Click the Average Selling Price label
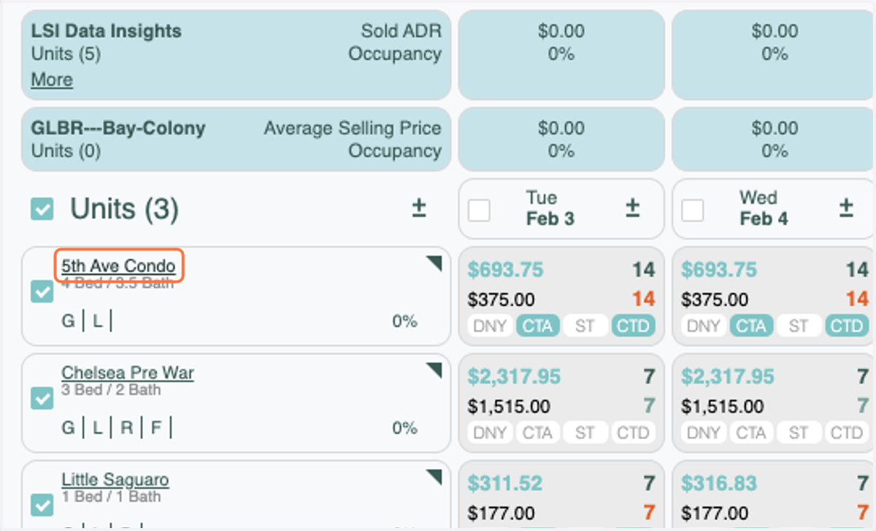Screen dimensions: 876x531 click(x=353, y=128)
